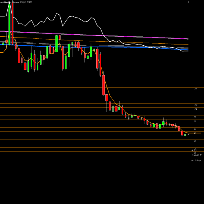
Task: Click the price axis label '3'
Action: pos(195,141)
